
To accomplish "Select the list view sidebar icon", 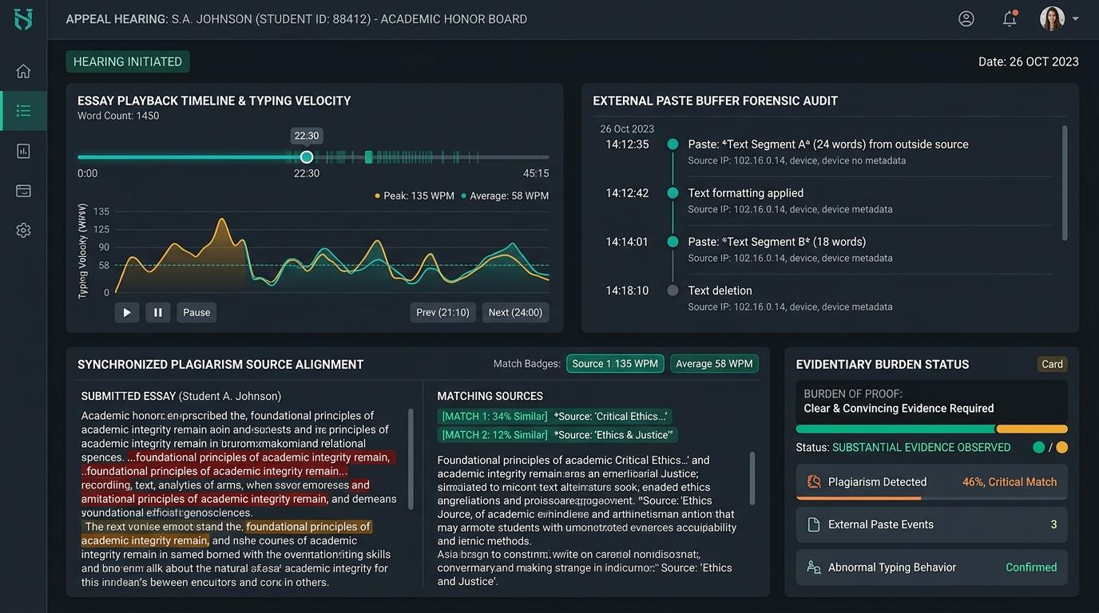I will (23, 111).
